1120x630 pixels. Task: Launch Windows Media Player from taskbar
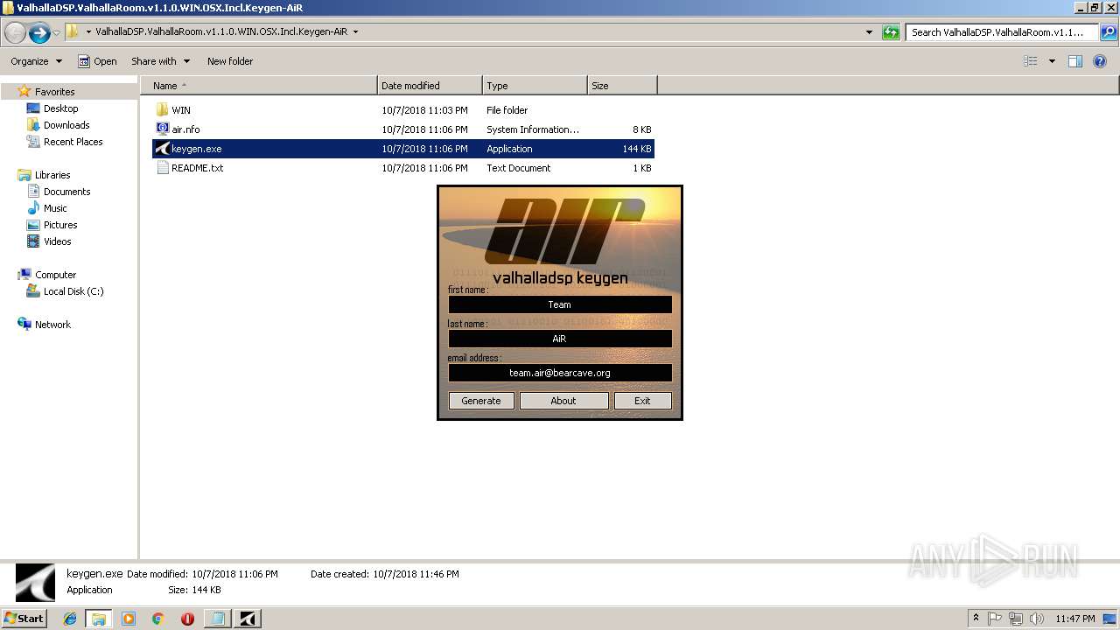(x=129, y=619)
